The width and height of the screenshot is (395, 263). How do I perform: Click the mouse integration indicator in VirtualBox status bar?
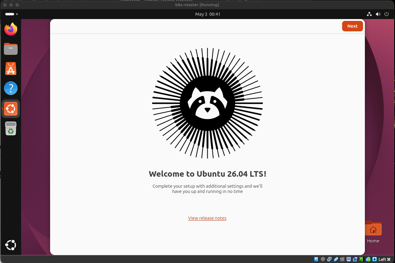coord(368,259)
